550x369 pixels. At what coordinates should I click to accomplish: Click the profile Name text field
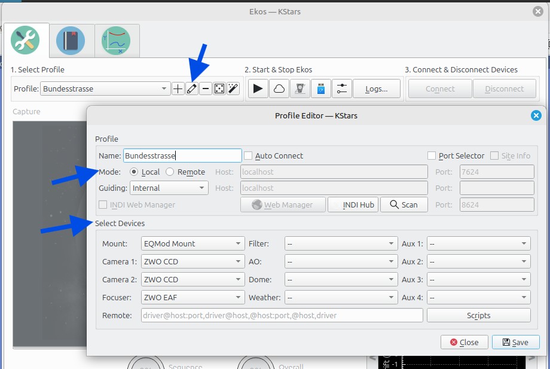point(182,156)
